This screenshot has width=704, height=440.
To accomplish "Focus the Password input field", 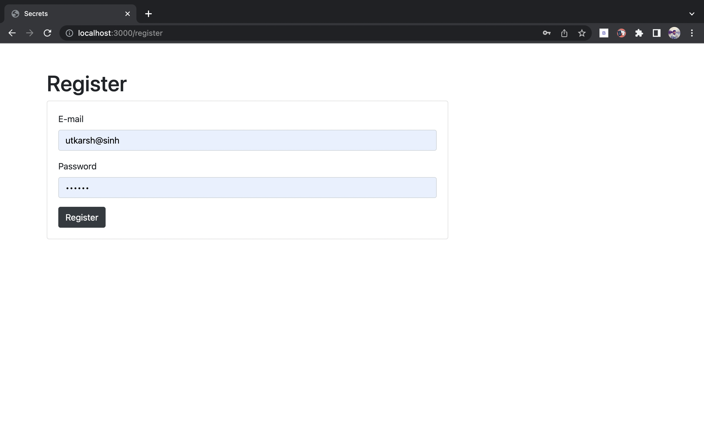I will tap(247, 188).
